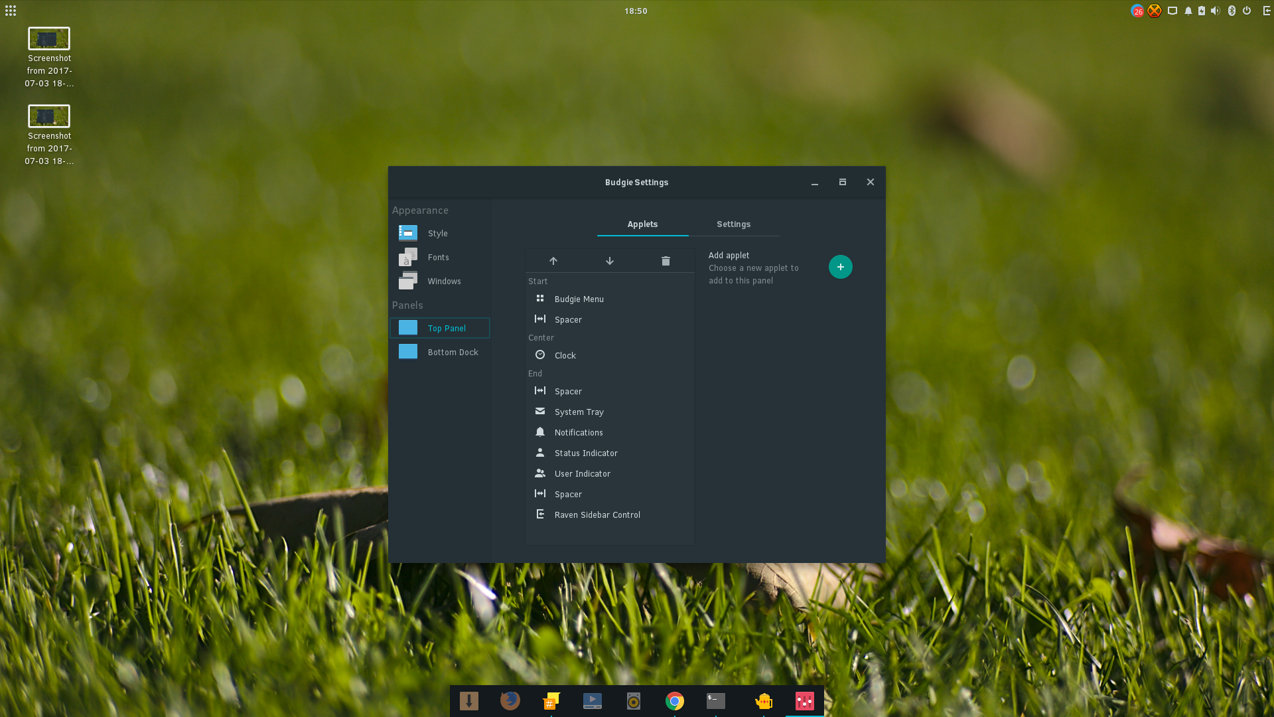
Task: Click the move applet up arrow
Action: click(553, 261)
